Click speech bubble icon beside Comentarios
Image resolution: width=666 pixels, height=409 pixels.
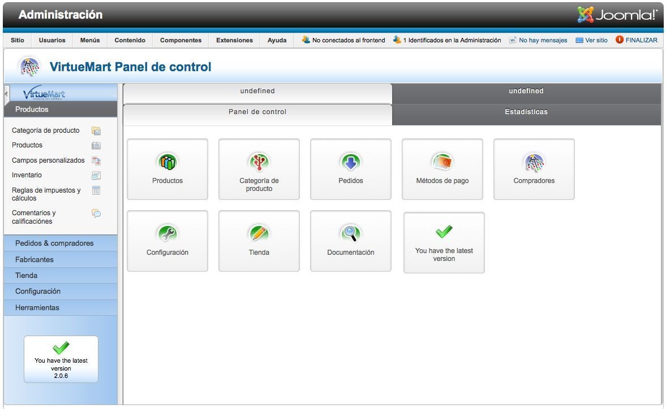(x=96, y=213)
